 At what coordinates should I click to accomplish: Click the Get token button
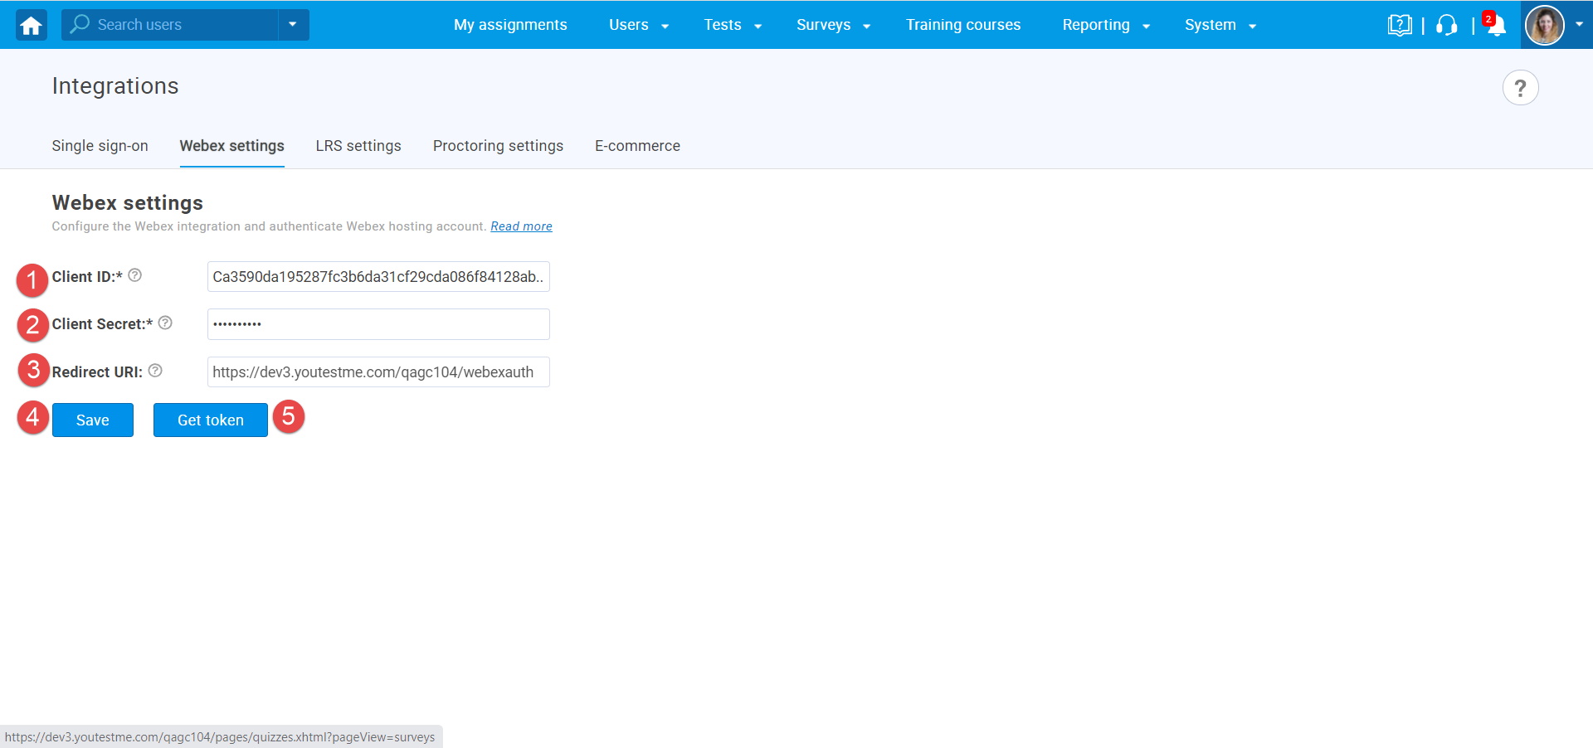[210, 420]
